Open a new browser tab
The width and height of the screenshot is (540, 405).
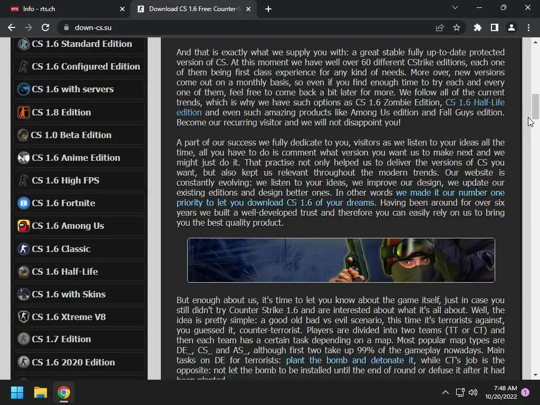point(268,9)
